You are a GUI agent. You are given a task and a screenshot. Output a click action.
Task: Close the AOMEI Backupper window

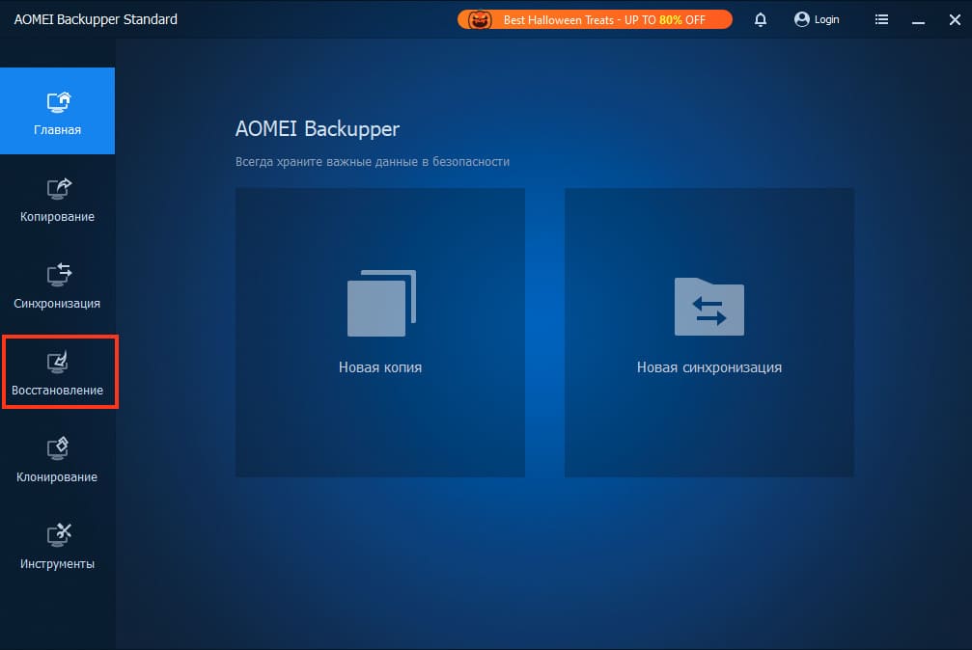pyautogui.click(x=955, y=20)
